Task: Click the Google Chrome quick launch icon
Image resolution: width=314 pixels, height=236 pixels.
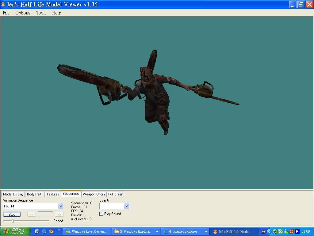Action: (51, 231)
